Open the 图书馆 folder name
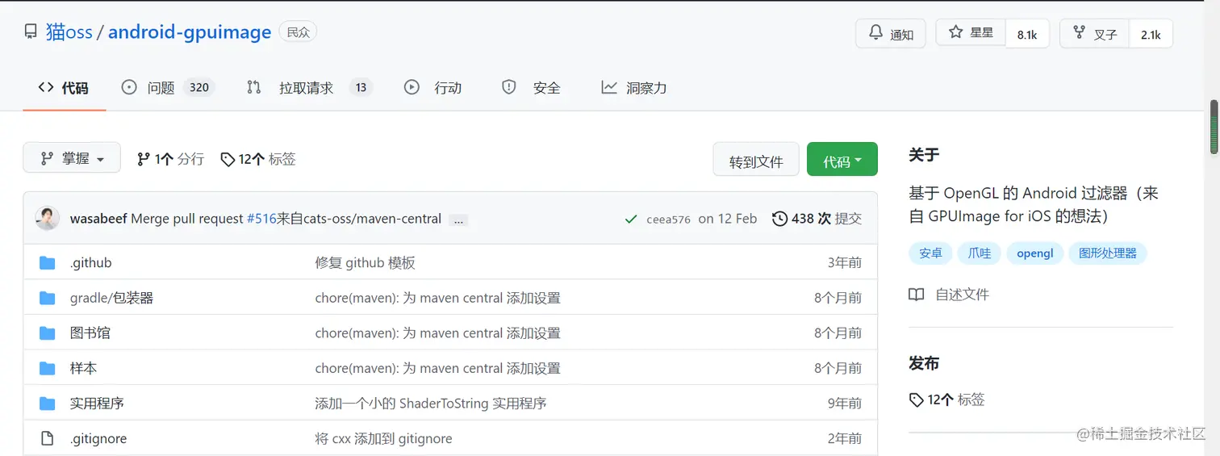The image size is (1220, 456). (x=90, y=333)
